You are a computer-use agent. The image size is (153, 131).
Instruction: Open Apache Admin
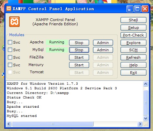click(103, 43)
